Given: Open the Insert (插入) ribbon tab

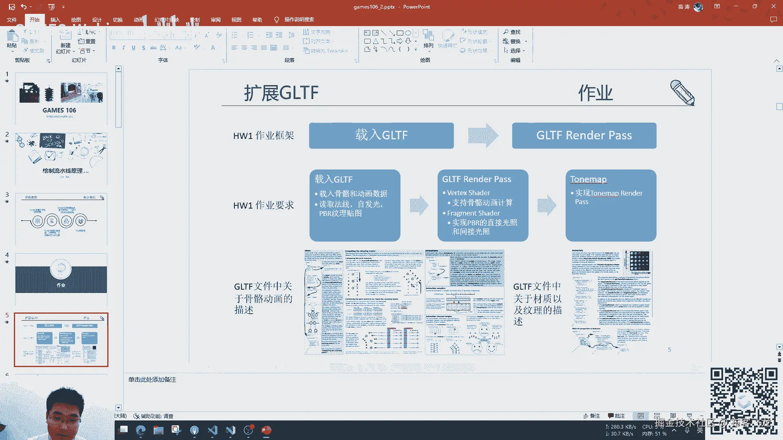Looking at the screenshot, I should [x=55, y=20].
